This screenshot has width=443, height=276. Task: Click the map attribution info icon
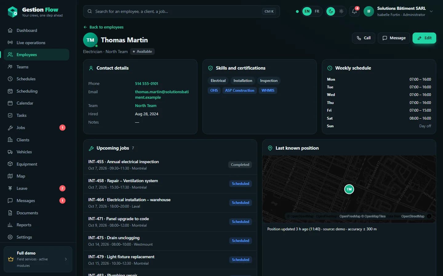[429, 216]
